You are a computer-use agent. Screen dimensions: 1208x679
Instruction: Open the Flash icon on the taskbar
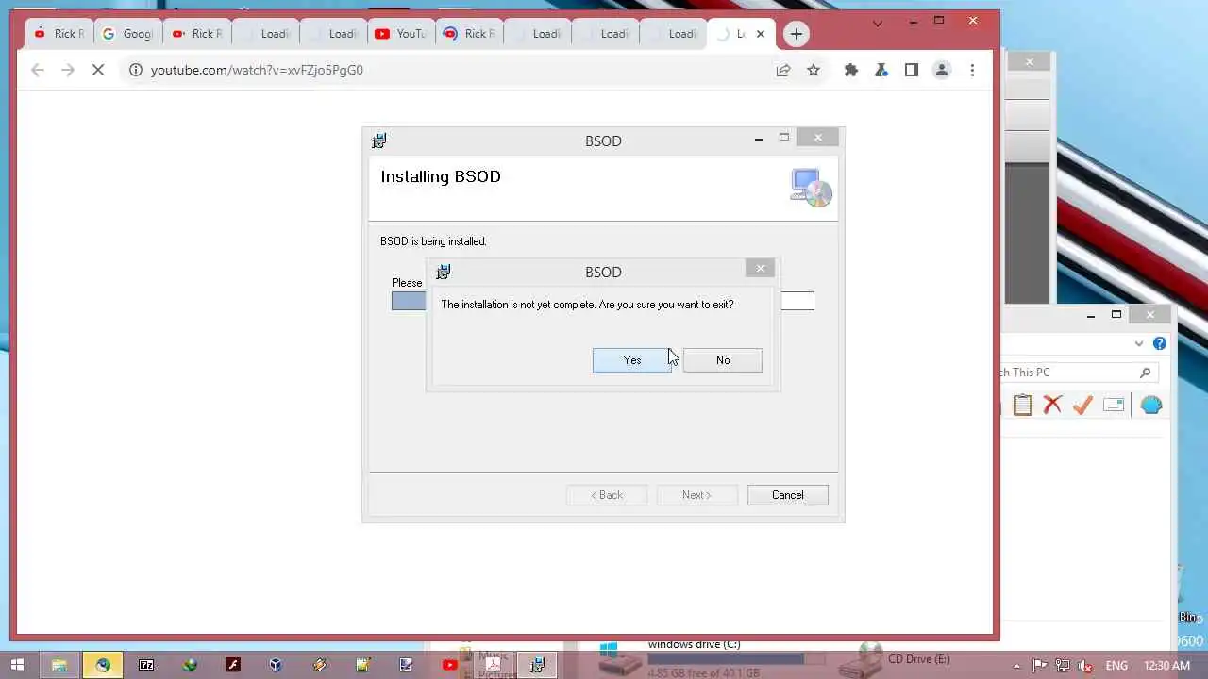233,665
